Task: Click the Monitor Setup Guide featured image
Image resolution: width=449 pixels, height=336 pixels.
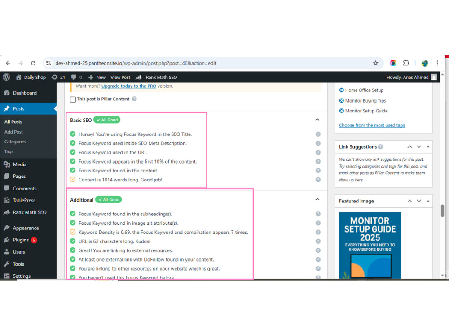Action: point(370,246)
